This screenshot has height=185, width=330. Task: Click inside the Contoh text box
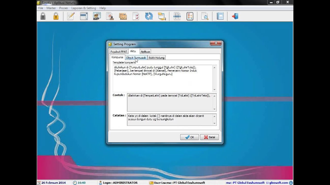[170, 102]
